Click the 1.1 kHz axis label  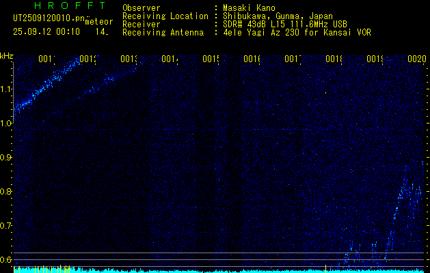(x=6, y=89)
